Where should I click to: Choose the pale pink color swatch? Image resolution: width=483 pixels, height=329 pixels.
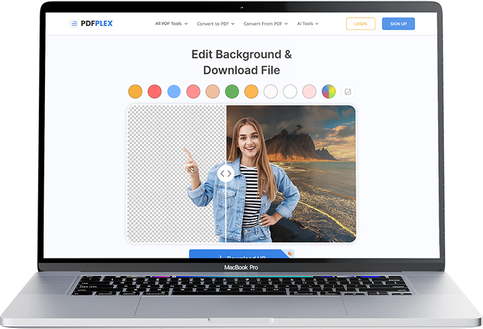(x=309, y=91)
